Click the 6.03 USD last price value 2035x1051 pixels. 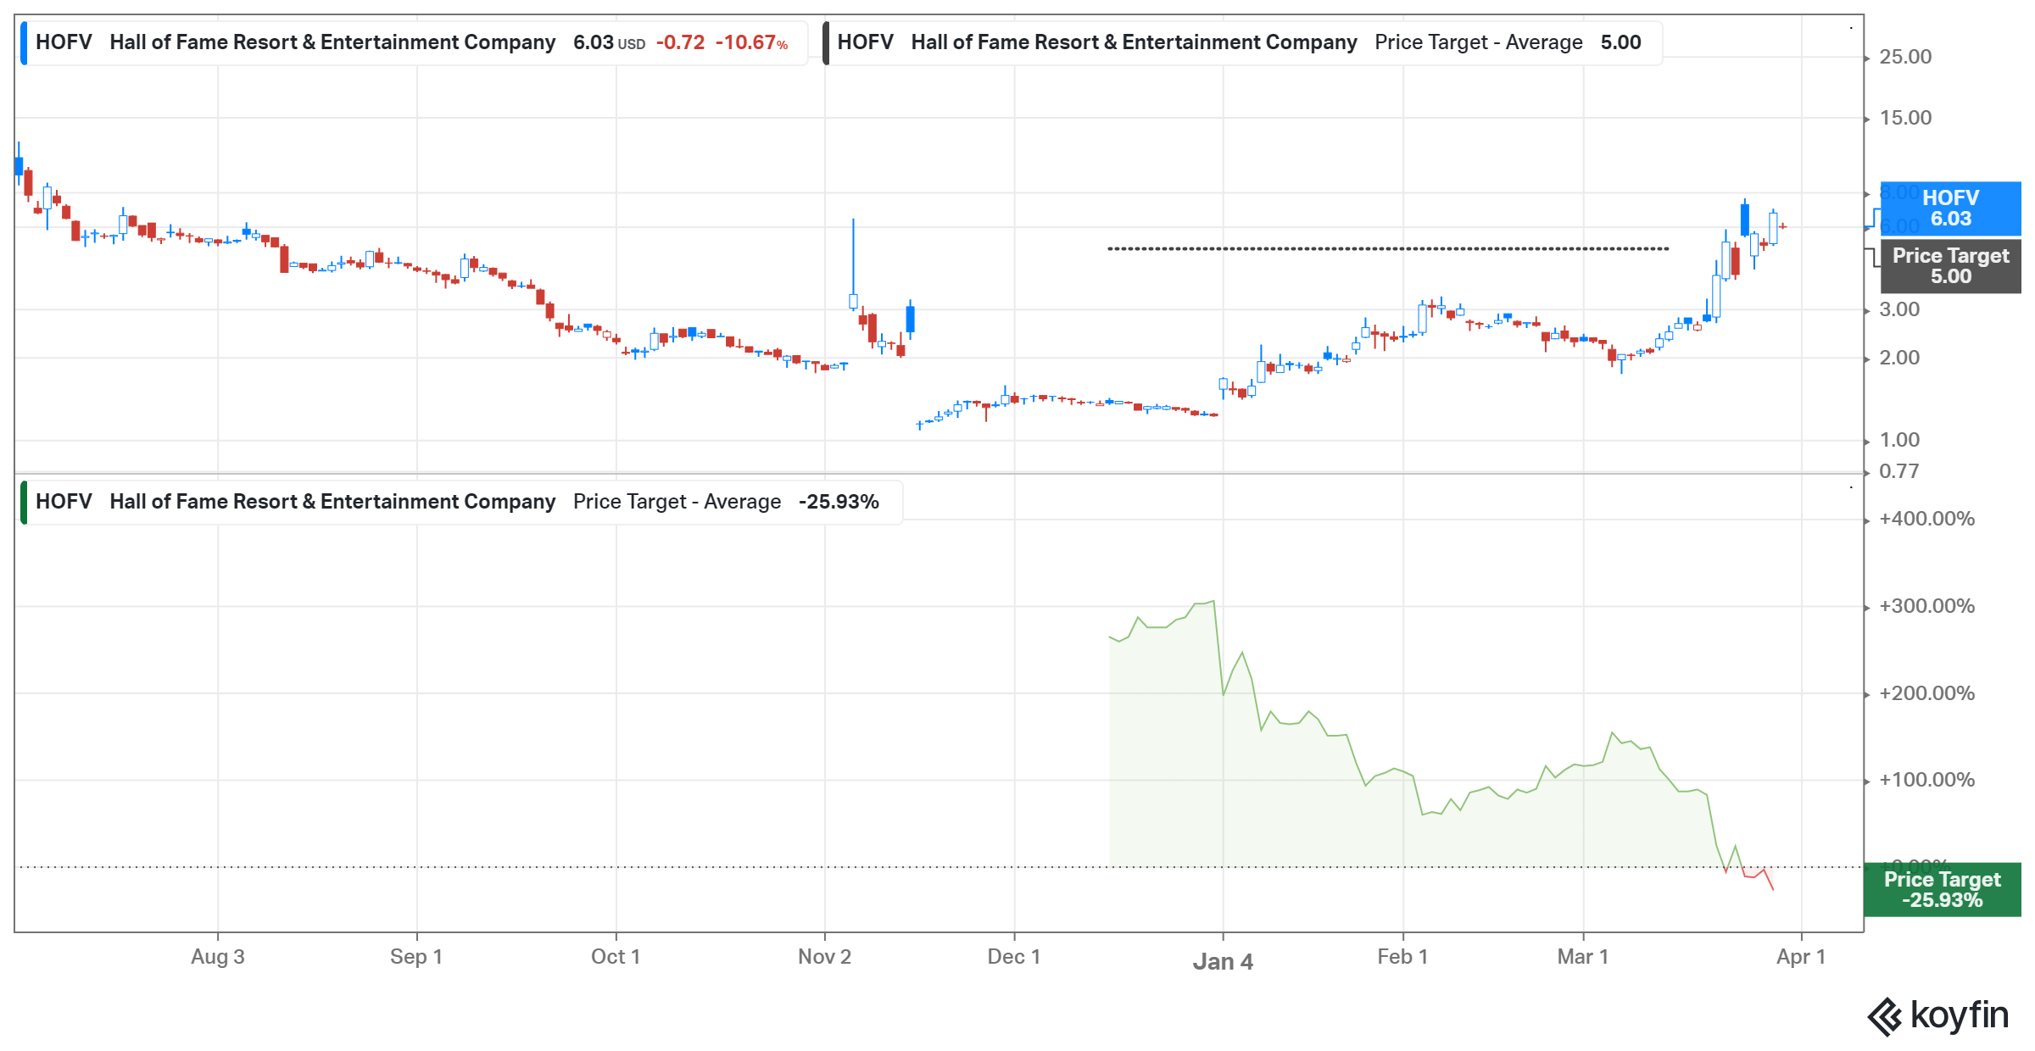(609, 42)
